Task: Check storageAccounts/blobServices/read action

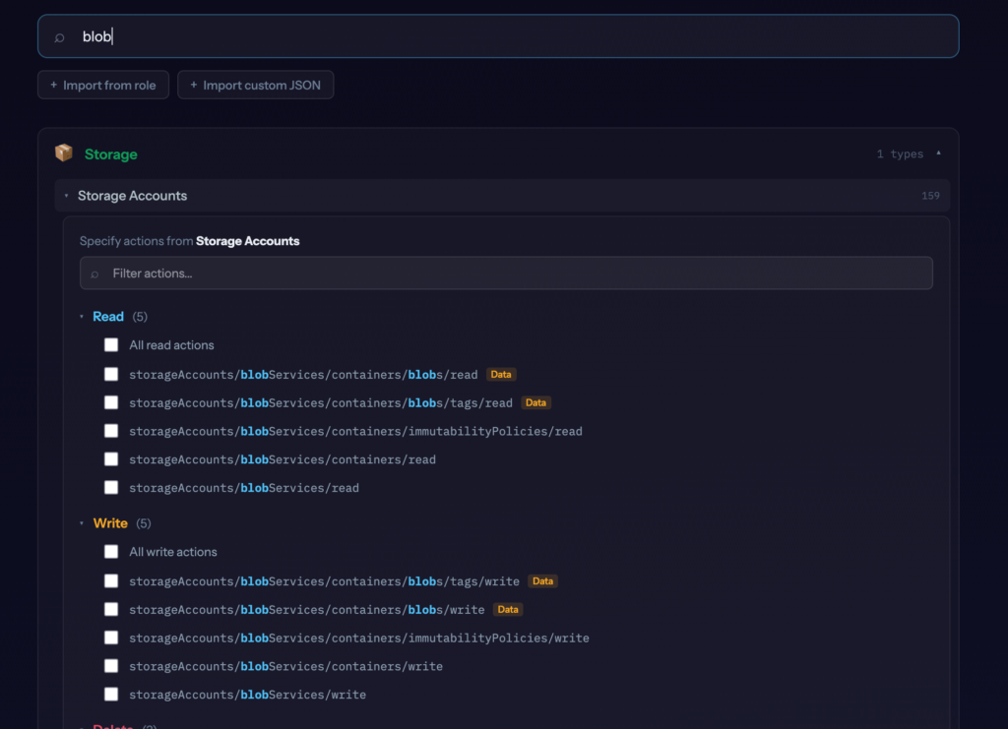Action: [111, 488]
